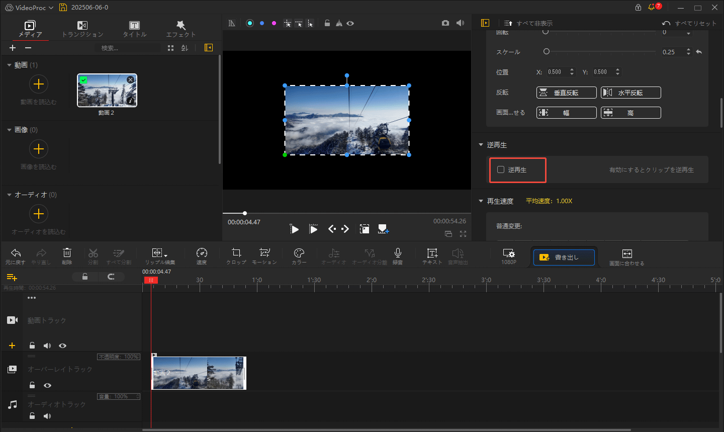Toggle the timeline magnet snap icon
The image size is (724, 432).
[111, 277]
